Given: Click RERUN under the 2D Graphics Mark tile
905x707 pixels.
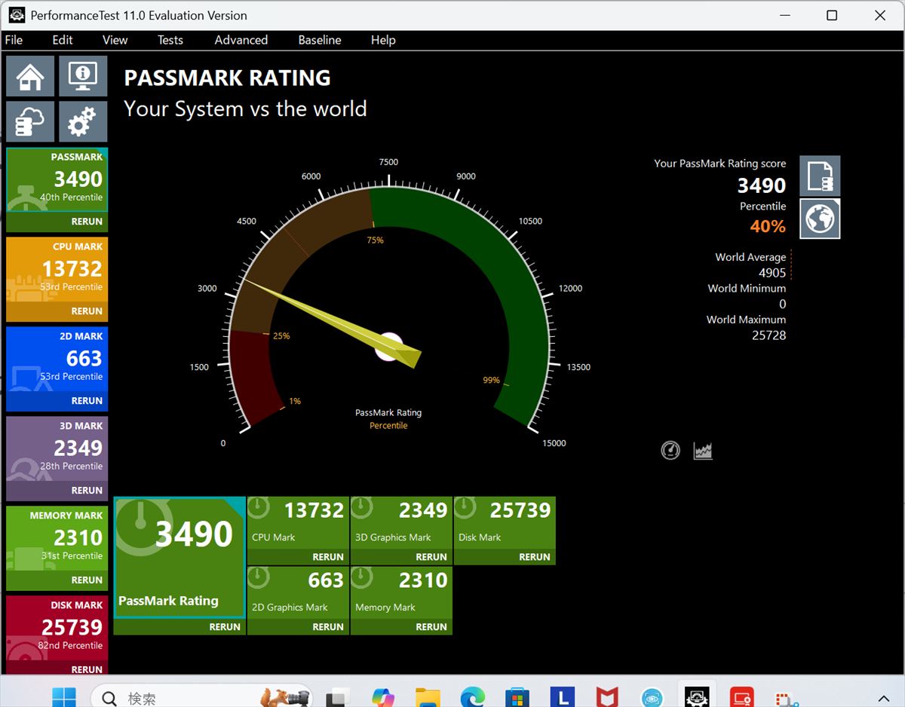Looking at the screenshot, I should point(328,627).
